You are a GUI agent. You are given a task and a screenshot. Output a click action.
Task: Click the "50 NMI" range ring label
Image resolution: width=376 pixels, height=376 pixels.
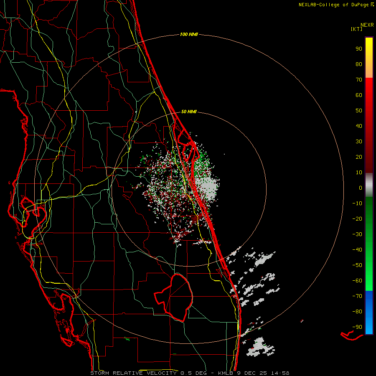coord(189,112)
